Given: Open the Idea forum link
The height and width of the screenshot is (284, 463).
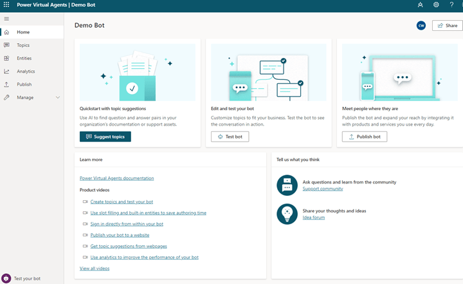Looking at the screenshot, I should [314, 218].
